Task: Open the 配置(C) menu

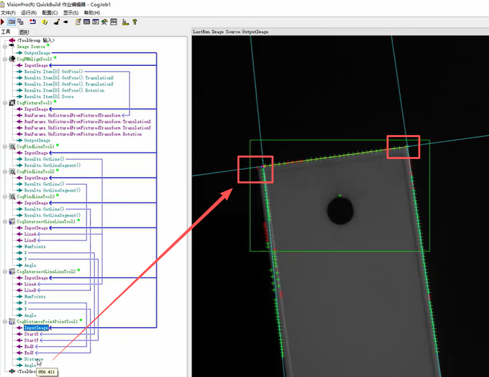Action: point(50,13)
